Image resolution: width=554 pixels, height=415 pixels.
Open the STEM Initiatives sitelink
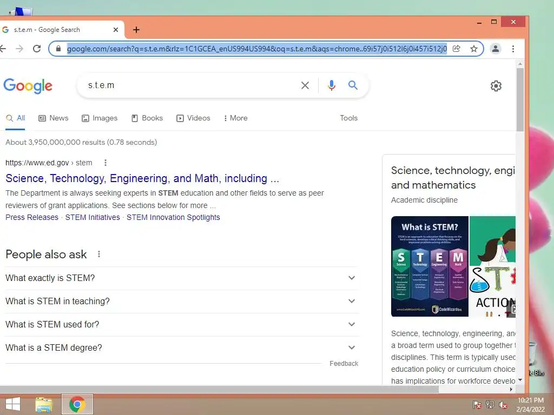pos(93,217)
